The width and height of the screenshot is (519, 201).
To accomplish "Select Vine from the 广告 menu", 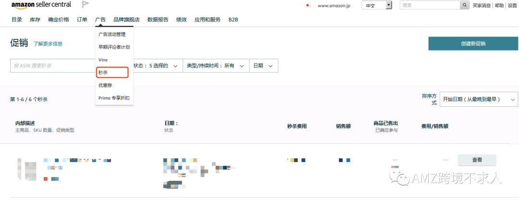I will [103, 60].
